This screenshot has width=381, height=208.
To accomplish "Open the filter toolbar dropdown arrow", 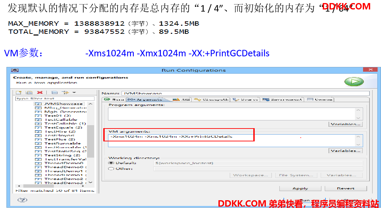I will (74, 92).
